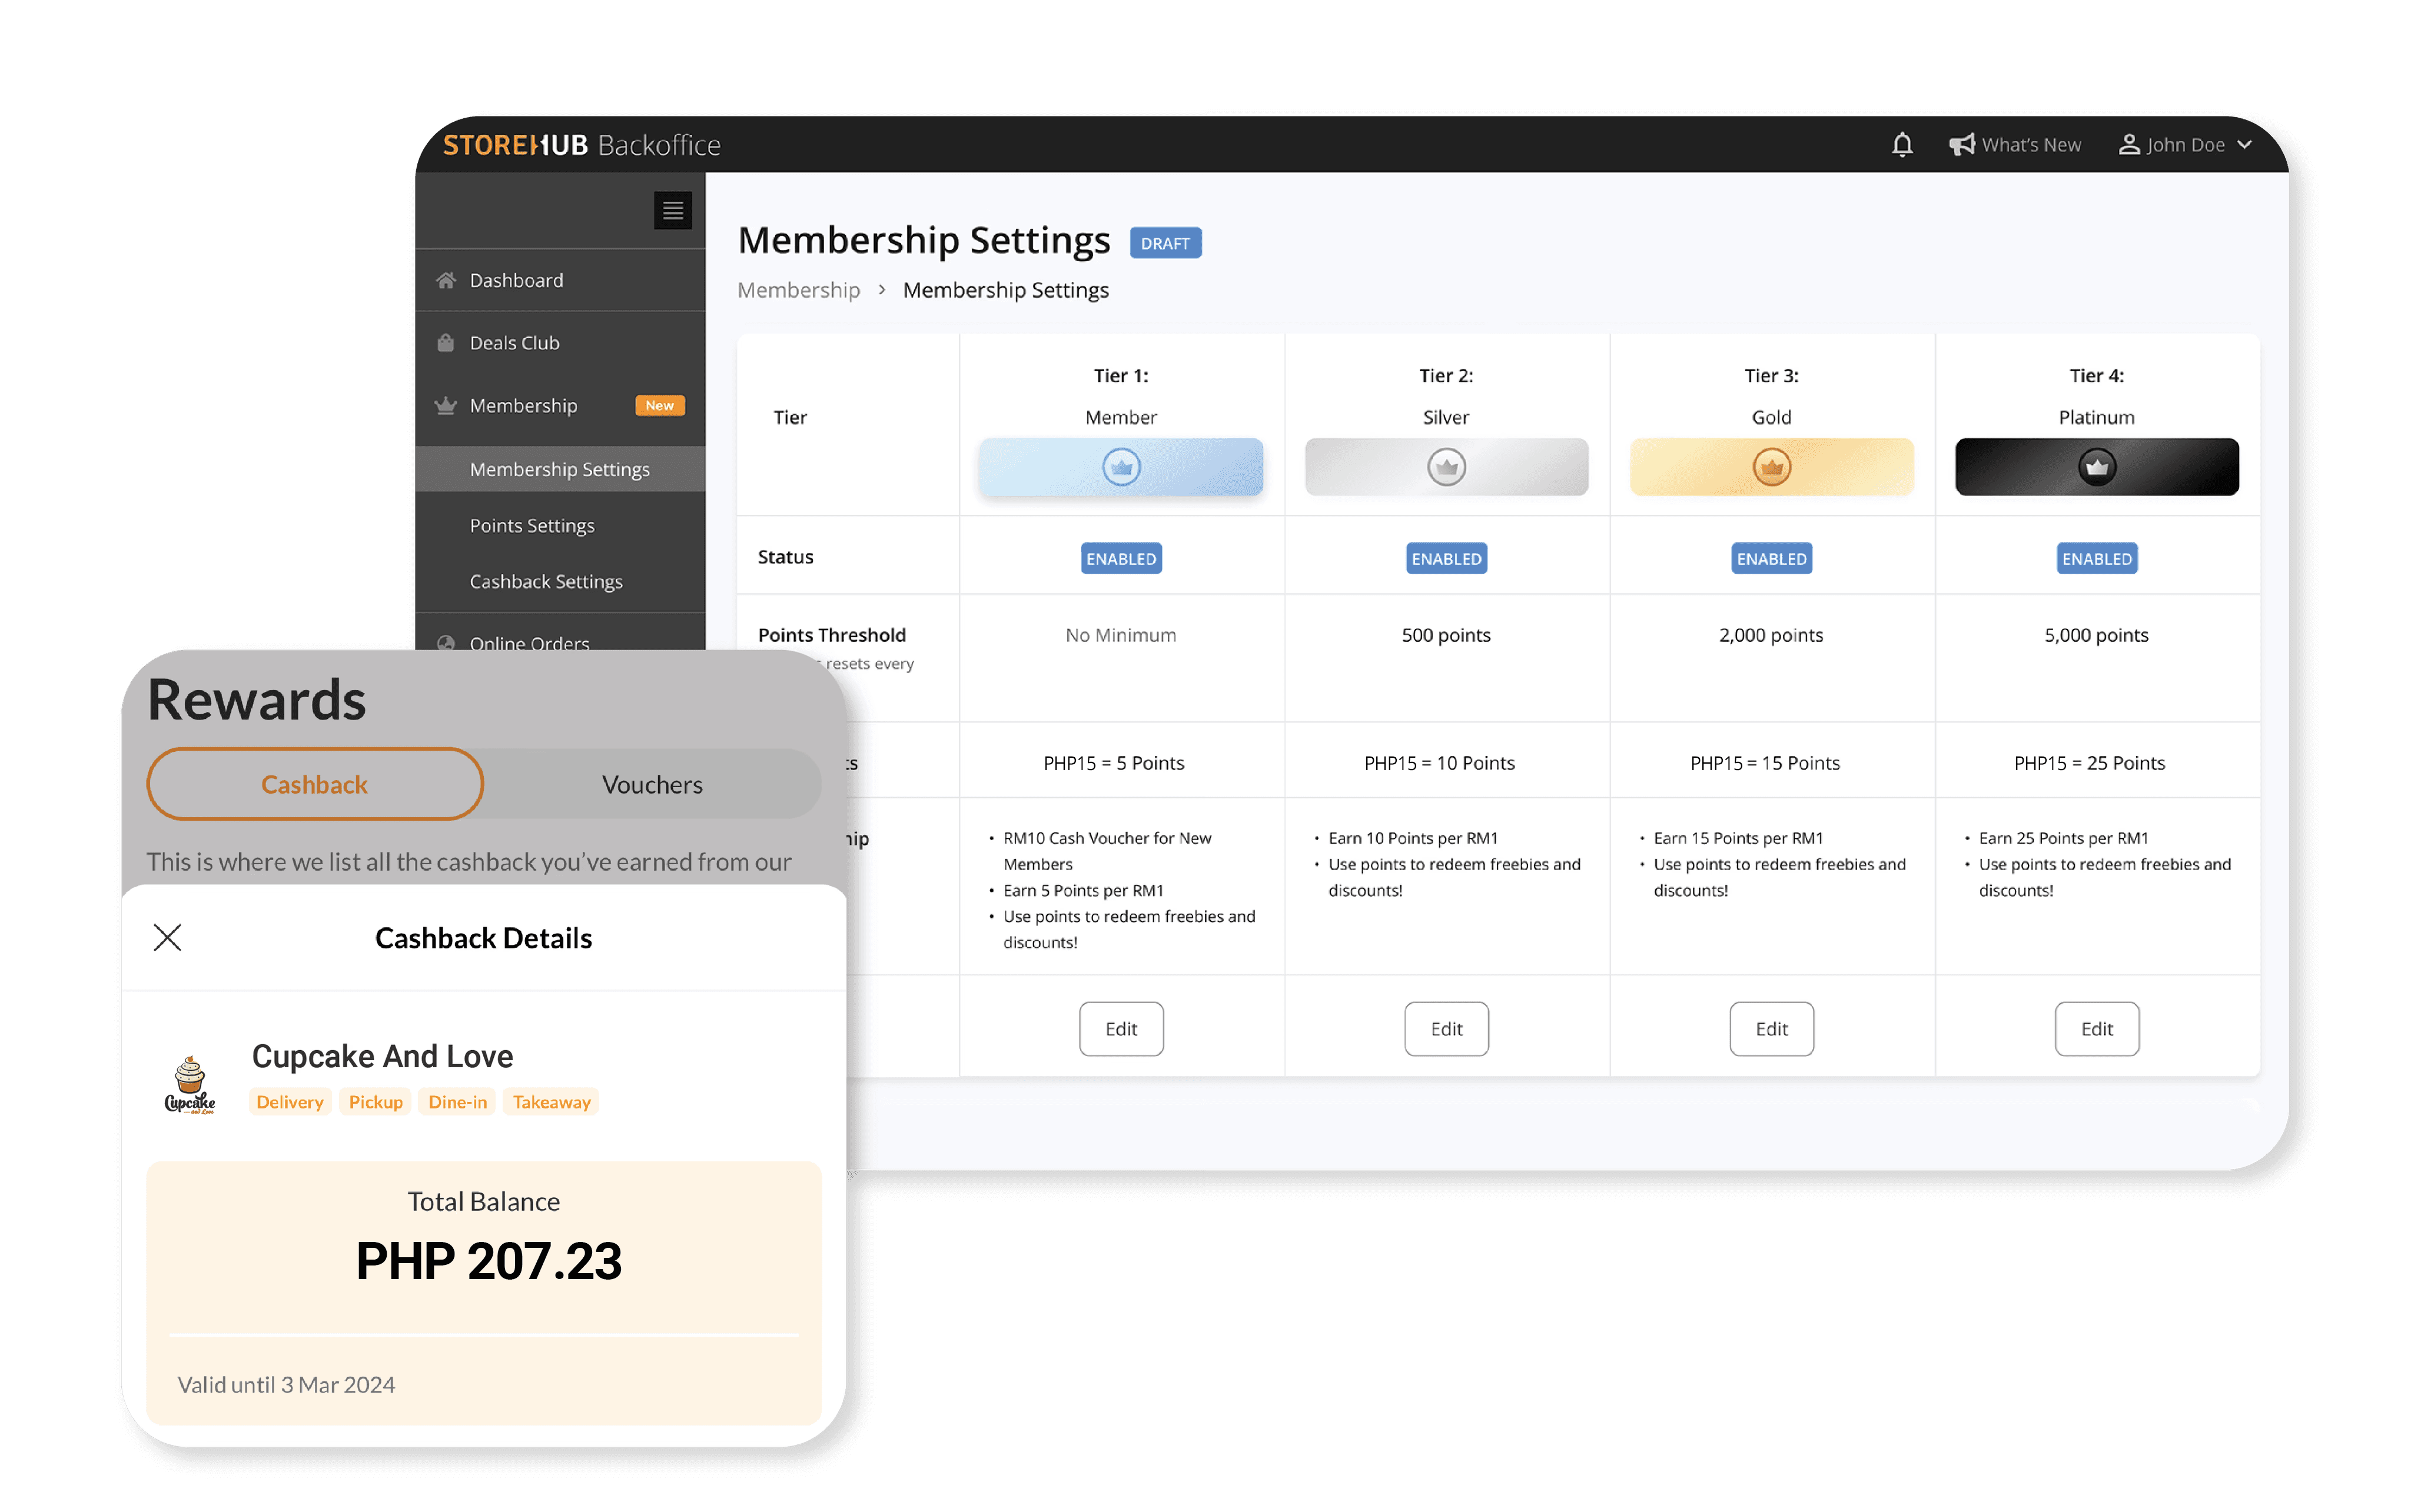Open Points Settings in sidebar
This screenshot has width=2411, height=1512.
(x=532, y=526)
